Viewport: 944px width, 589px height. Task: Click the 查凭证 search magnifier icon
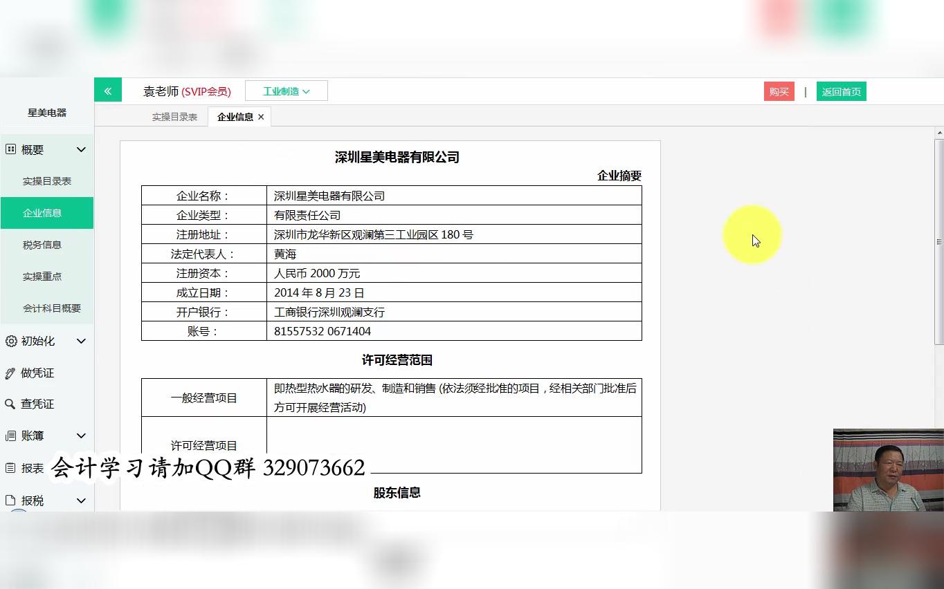tap(10, 404)
